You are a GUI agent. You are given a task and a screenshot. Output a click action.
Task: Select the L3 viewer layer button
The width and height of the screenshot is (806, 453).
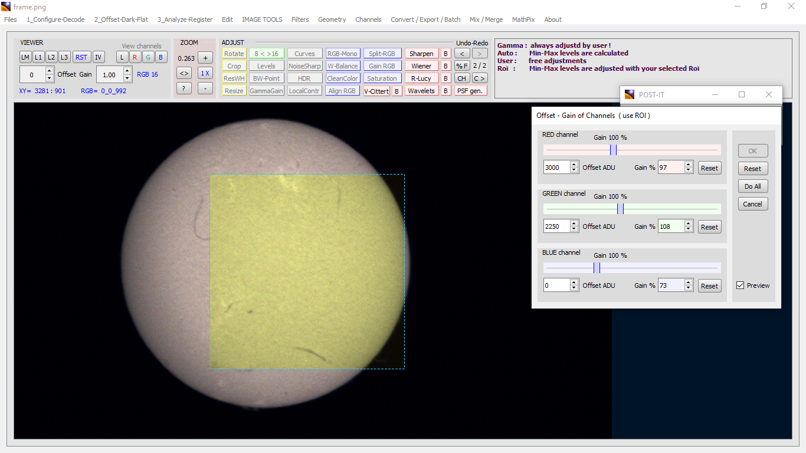(x=64, y=57)
